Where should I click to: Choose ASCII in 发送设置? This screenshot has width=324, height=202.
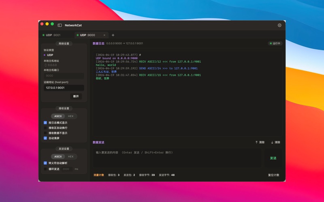[x=58, y=157]
